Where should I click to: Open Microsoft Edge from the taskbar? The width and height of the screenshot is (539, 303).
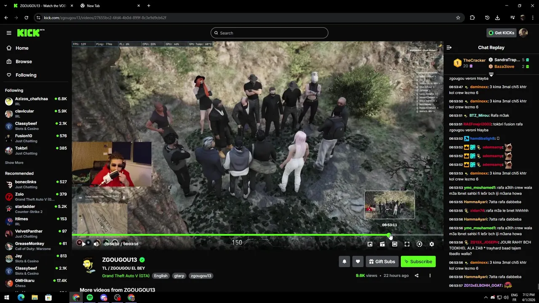(21, 298)
